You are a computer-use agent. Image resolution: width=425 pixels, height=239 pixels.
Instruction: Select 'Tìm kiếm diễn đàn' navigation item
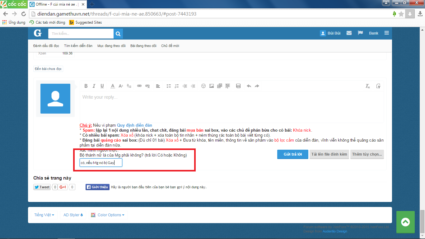(78, 46)
